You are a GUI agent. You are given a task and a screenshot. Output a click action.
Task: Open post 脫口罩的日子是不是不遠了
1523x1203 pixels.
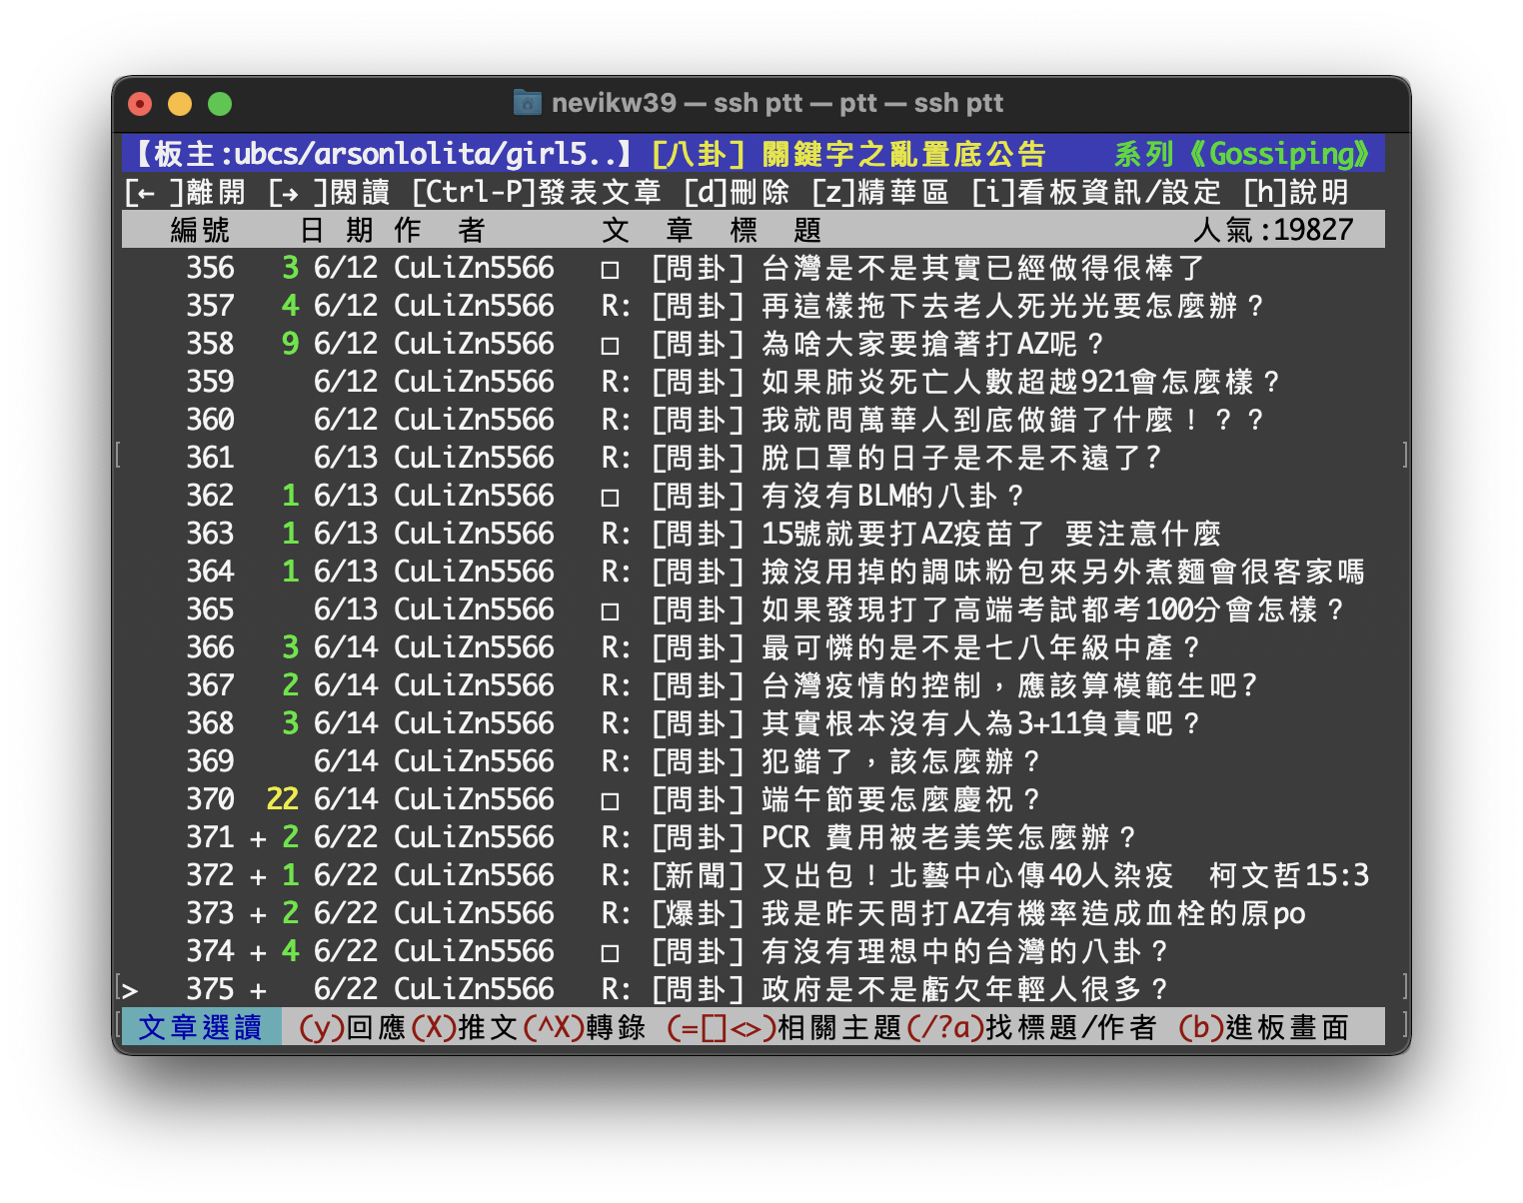click(x=960, y=458)
